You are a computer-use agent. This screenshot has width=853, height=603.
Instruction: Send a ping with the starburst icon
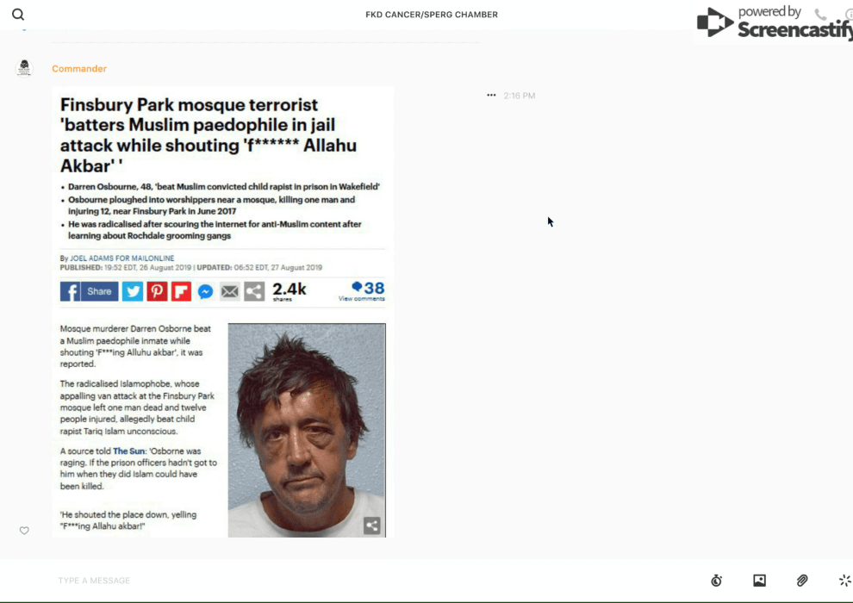[844, 581]
